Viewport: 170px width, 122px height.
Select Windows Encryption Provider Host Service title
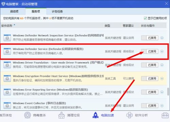(58, 76)
